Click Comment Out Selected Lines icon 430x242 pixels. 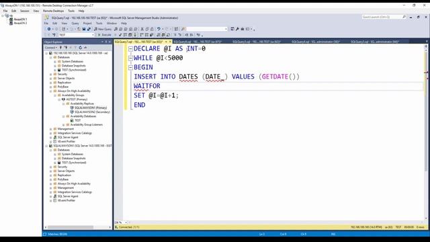click(x=175, y=35)
